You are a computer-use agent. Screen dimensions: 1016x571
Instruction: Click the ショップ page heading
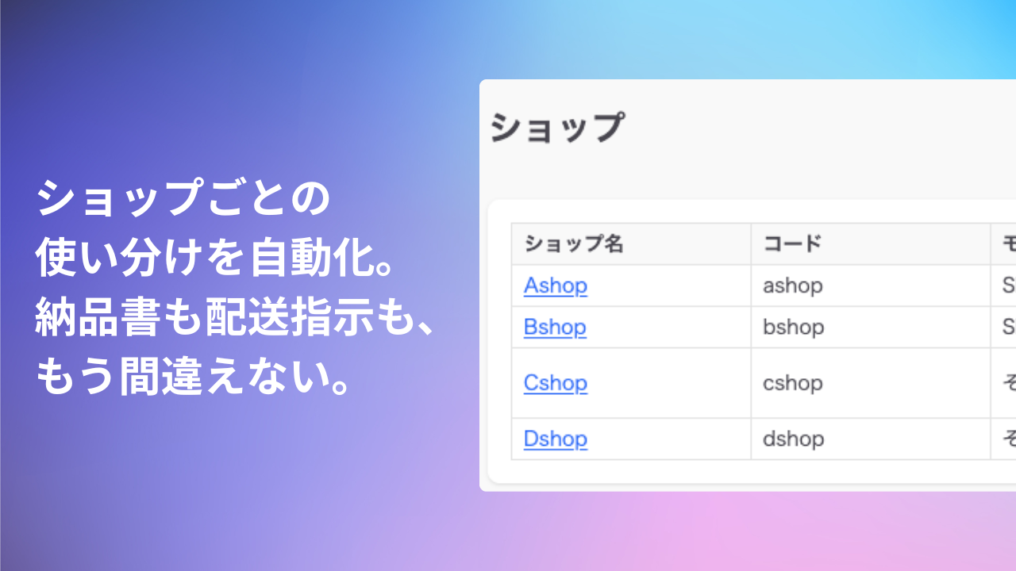pos(556,128)
